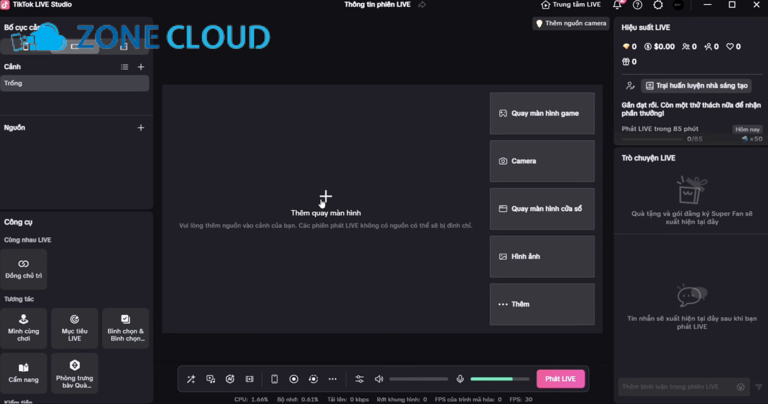Add a new source in Nguồn
This screenshot has height=404, width=768.
141,128
